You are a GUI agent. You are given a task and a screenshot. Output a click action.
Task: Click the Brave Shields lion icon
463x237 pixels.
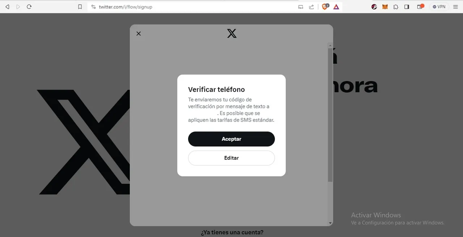tap(325, 7)
